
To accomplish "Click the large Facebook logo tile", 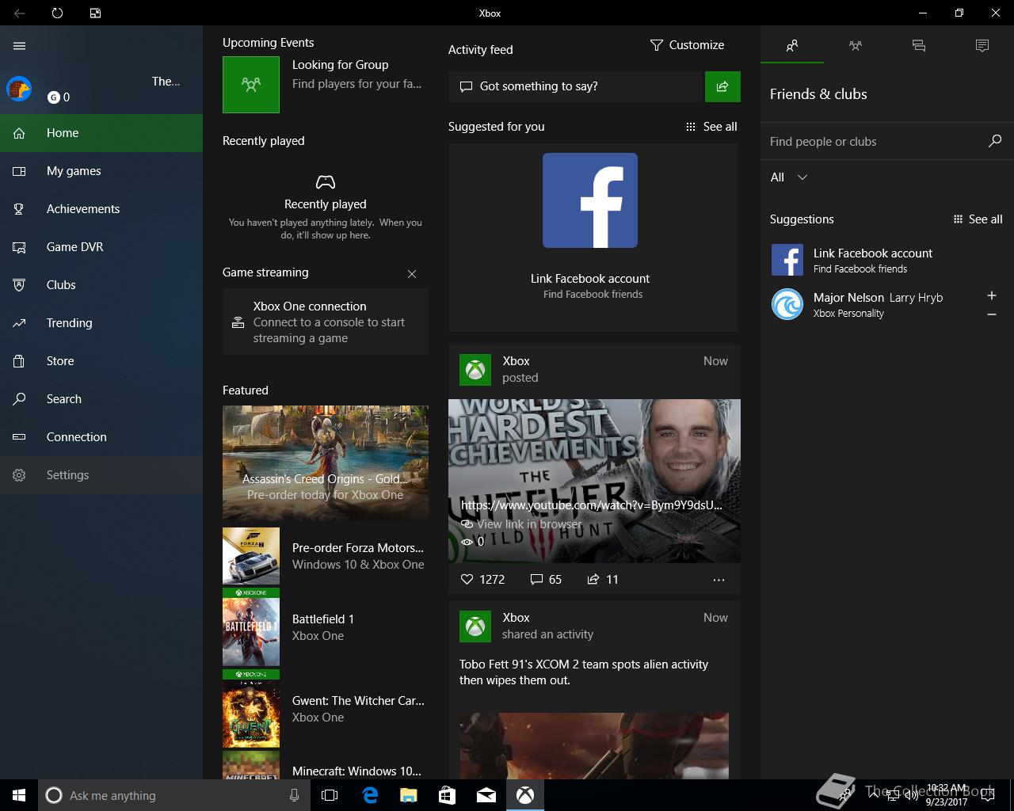I will tap(590, 200).
